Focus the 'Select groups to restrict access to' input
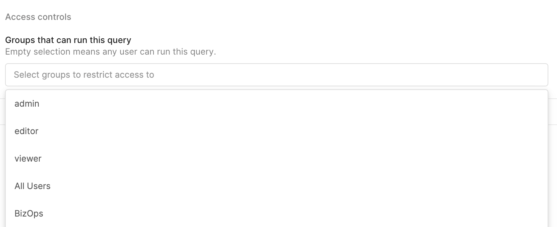The height and width of the screenshot is (227, 557). coord(276,75)
